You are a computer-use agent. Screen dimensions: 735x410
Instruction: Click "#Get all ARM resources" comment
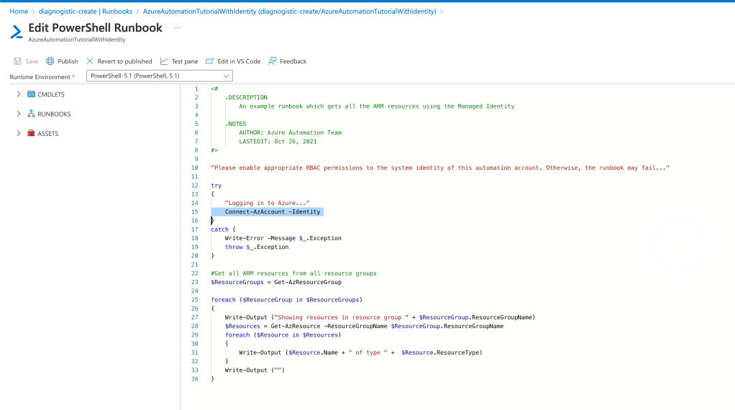(293, 273)
